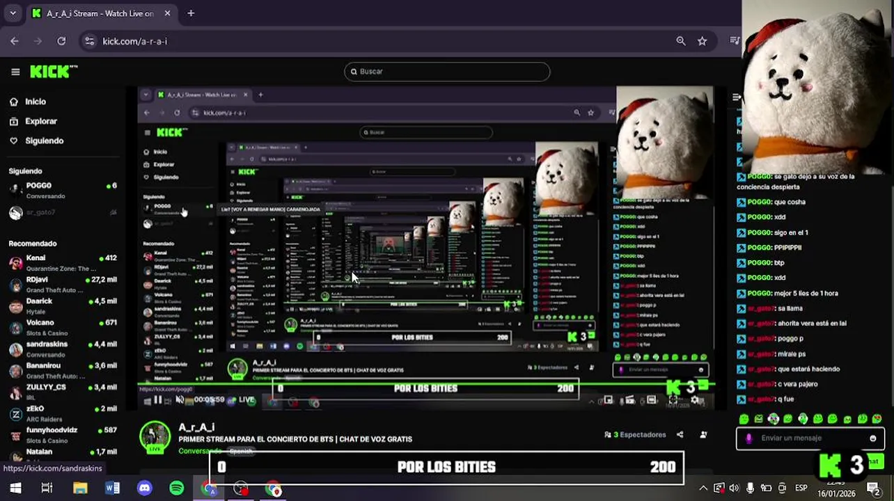Open the Windows Start menu
894x501 pixels.
pyautogui.click(x=15, y=488)
